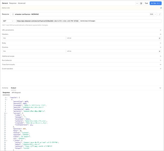Run the query with Run button

[x=156, y=3]
